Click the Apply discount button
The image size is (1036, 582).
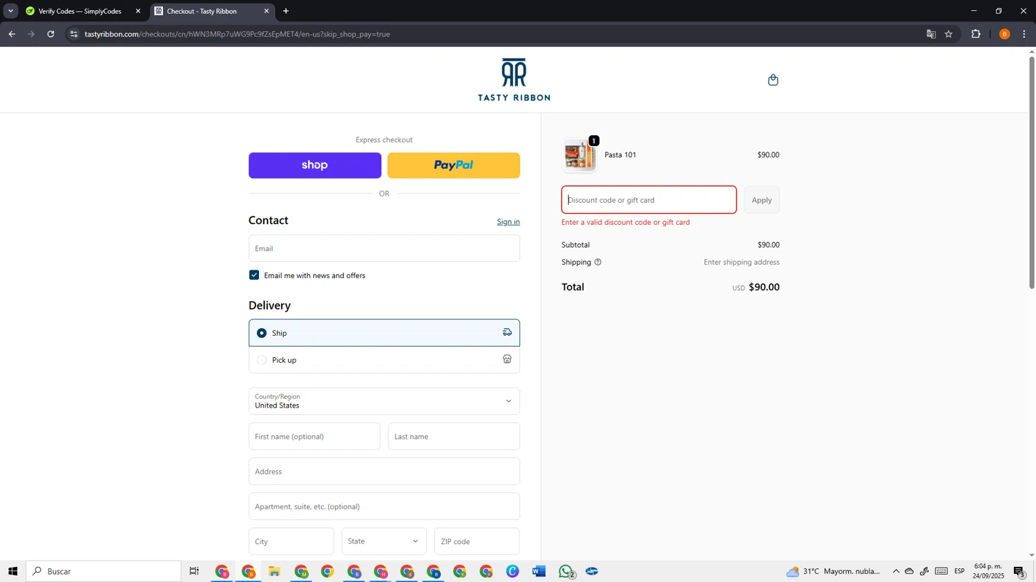pos(762,200)
